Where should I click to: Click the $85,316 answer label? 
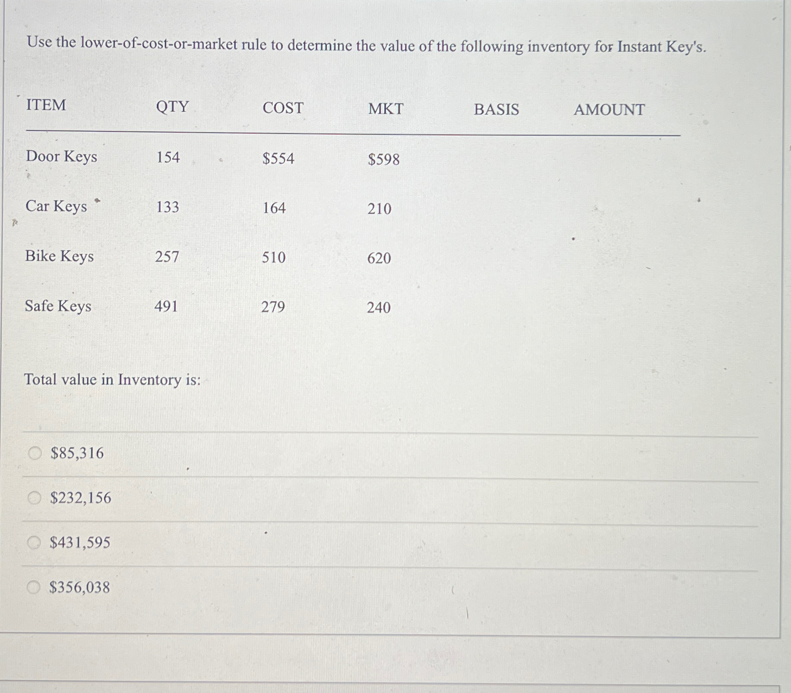point(77,453)
